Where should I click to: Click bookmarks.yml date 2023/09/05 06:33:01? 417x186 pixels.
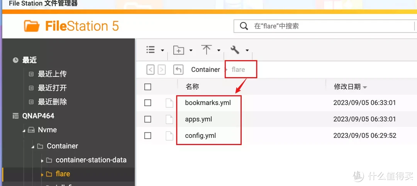click(364, 103)
